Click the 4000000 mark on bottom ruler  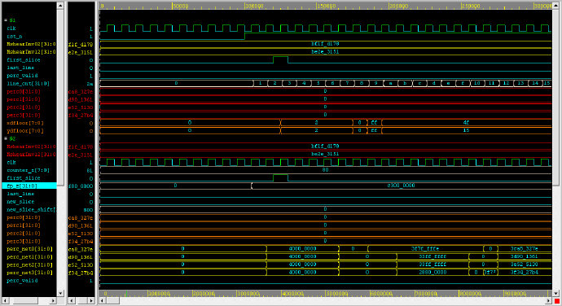pyautogui.click(x=293, y=294)
